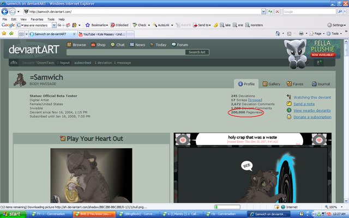Click the Search Art button
Image resolution: width=349 pixels, height=218 pixels.
click(197, 52)
